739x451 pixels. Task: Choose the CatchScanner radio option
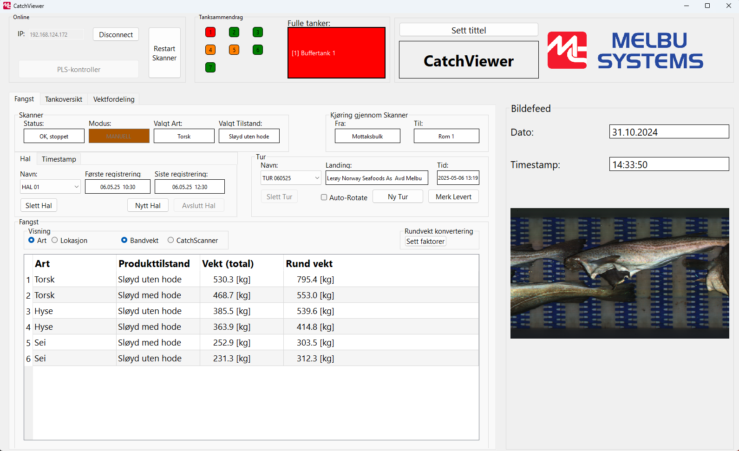tap(171, 240)
